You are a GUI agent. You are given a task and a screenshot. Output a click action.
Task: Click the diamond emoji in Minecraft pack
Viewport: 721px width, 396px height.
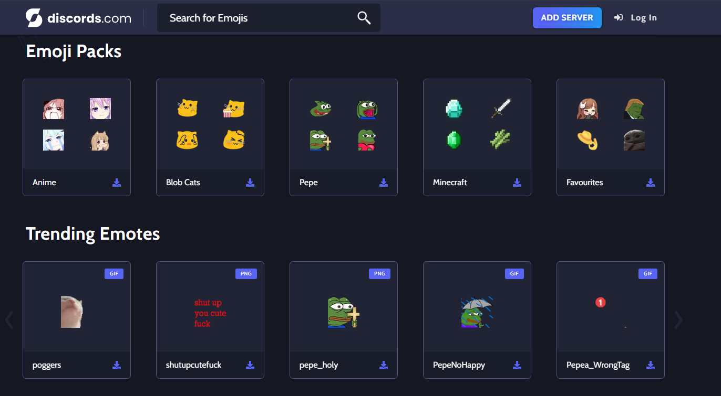point(454,109)
